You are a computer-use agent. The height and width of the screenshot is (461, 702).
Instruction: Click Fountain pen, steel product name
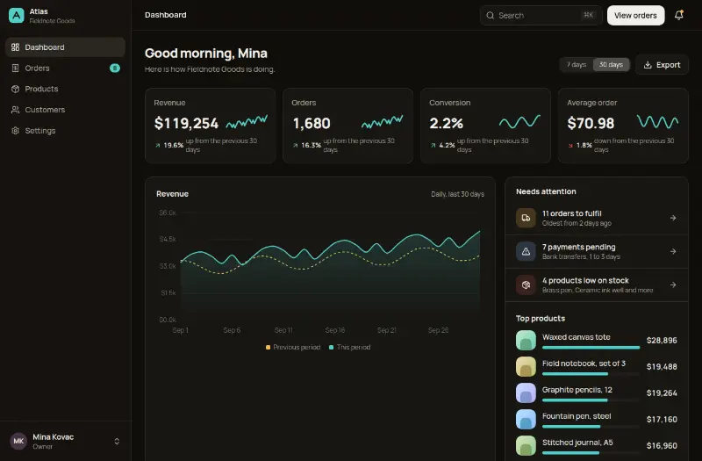[x=577, y=416]
